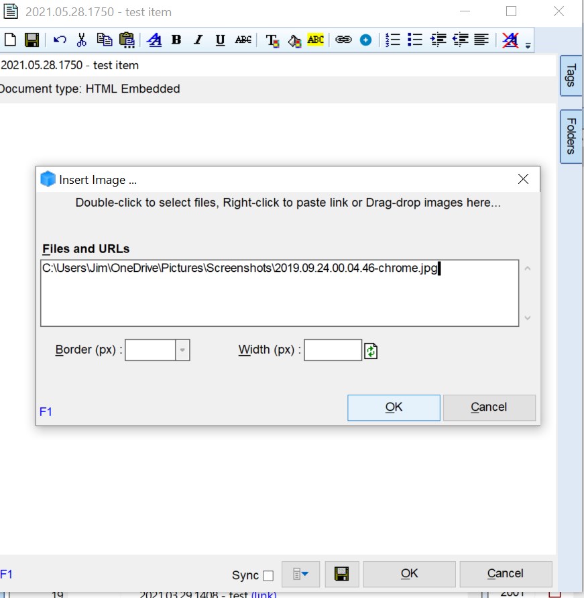Close the Insert Image dialog
584x598 pixels.
(x=523, y=179)
